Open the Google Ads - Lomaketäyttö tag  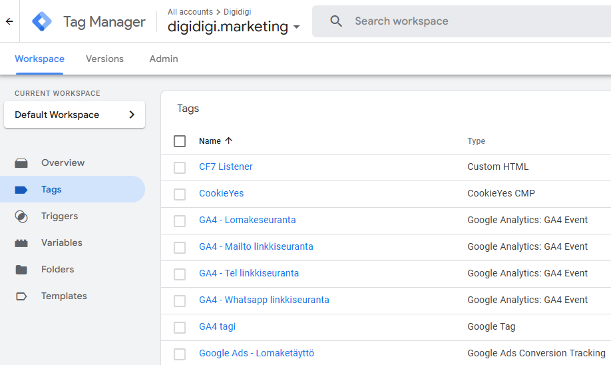(256, 353)
